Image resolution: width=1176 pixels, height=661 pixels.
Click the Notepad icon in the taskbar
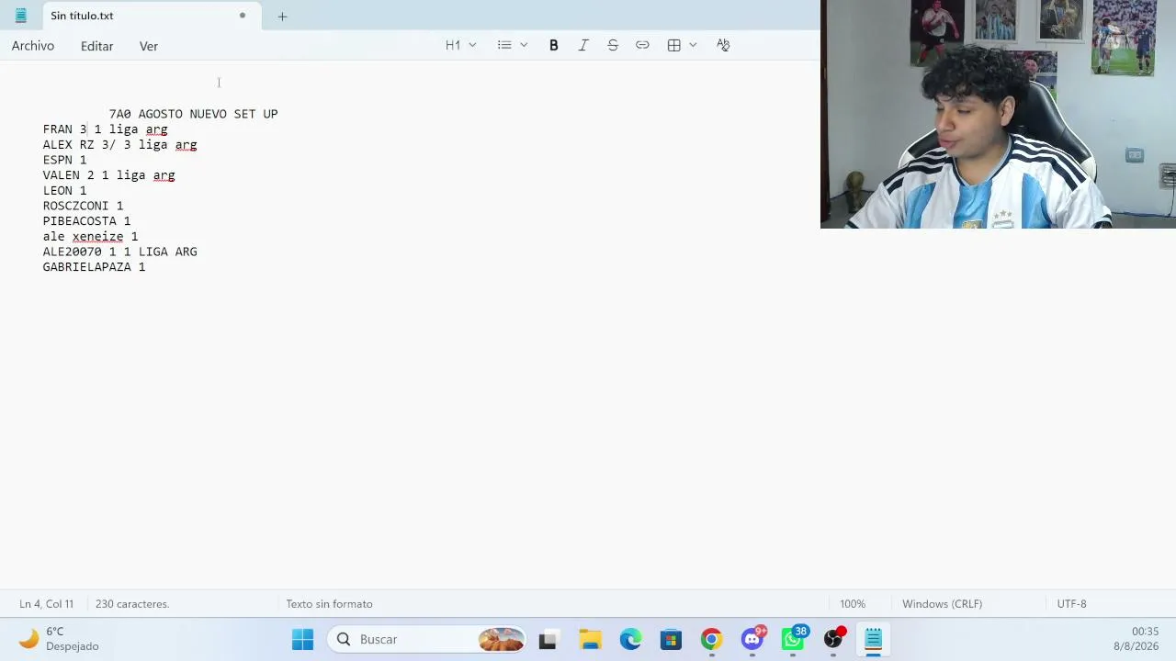[x=873, y=639]
